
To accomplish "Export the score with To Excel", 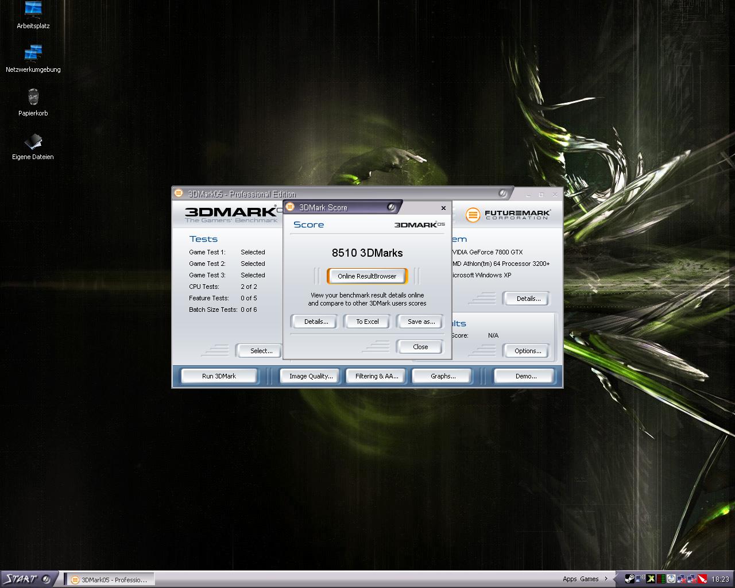I will click(x=367, y=322).
